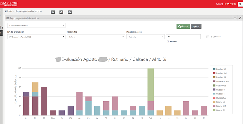Click the purple Hueco SB bar for 15A
The height and width of the screenshot is (124, 243).
70,111
